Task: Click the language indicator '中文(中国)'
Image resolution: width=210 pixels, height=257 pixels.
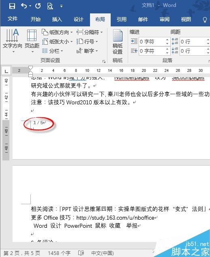Action: (x=103, y=253)
